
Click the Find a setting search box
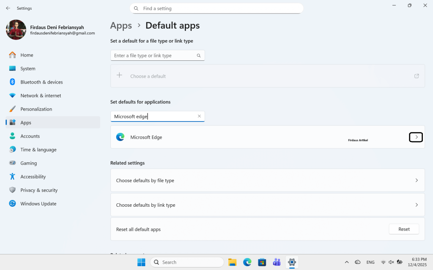pyautogui.click(x=216, y=8)
